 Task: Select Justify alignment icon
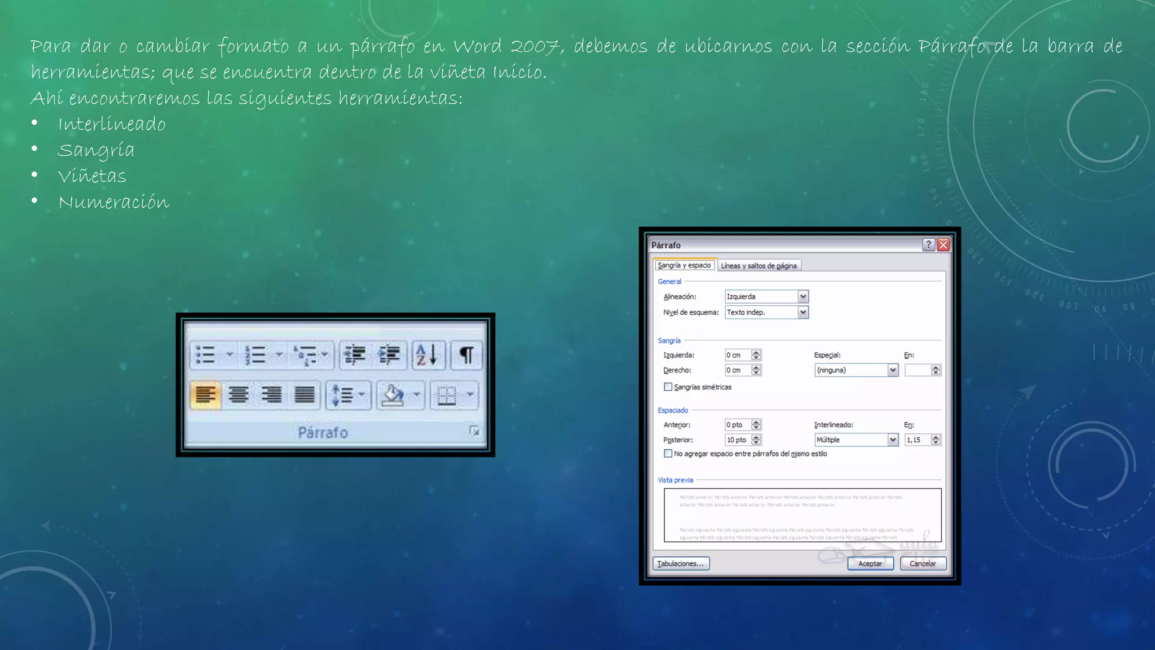click(305, 395)
